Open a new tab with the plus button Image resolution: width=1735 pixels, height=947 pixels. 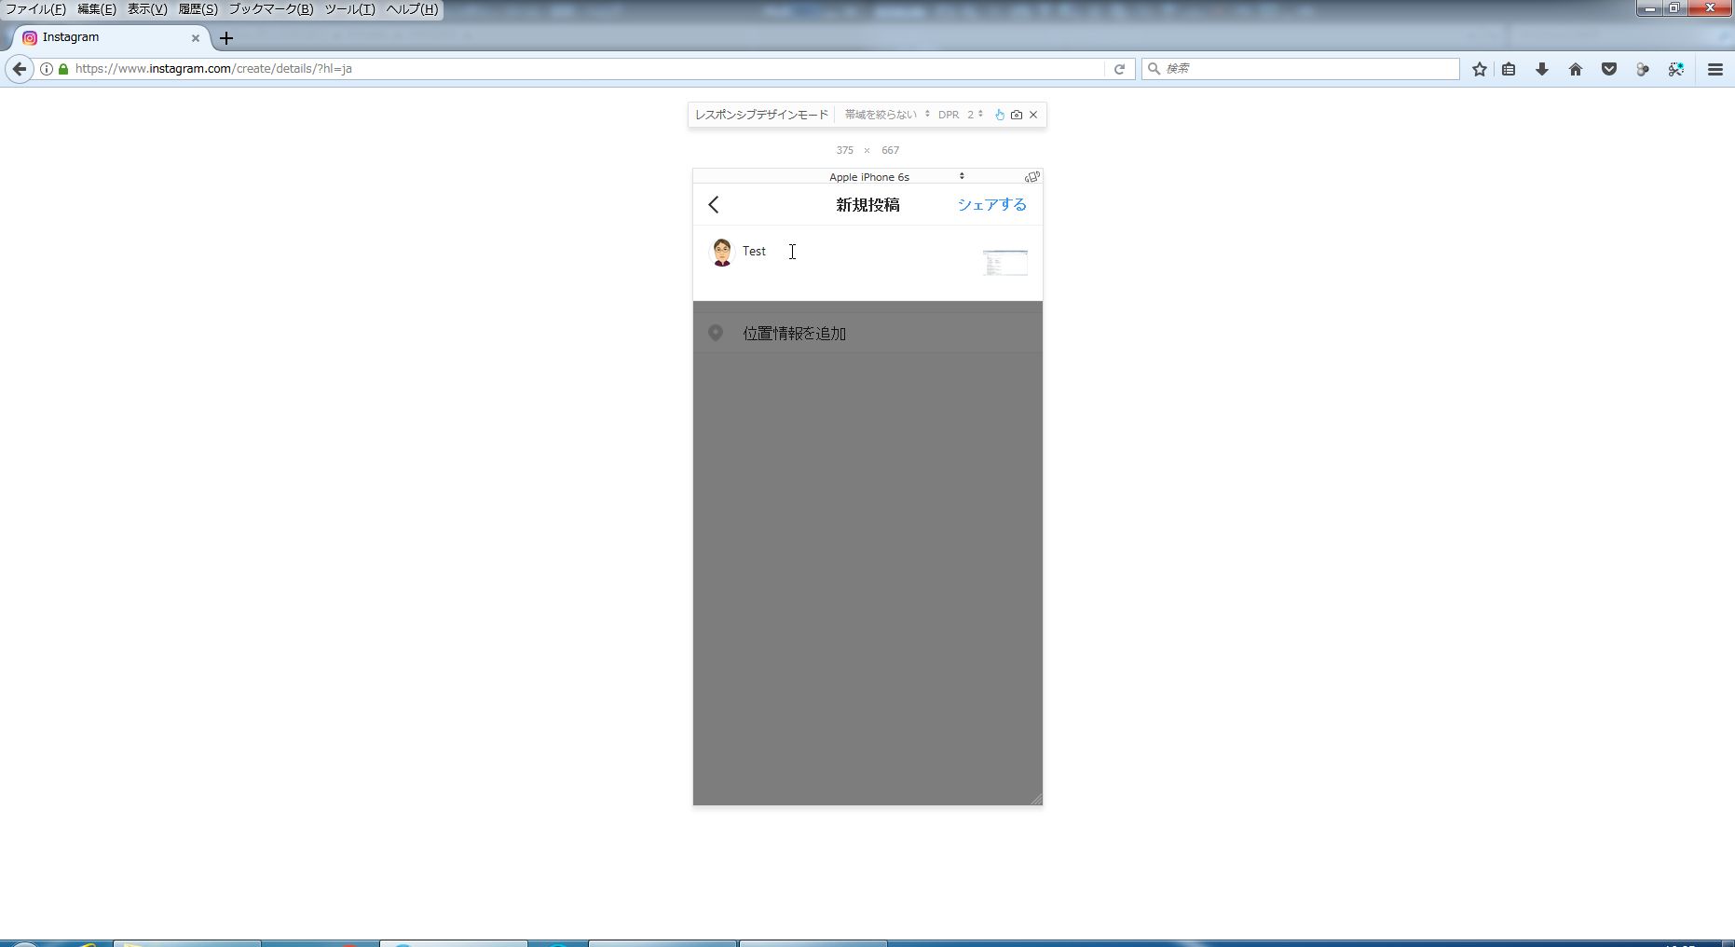coord(226,38)
